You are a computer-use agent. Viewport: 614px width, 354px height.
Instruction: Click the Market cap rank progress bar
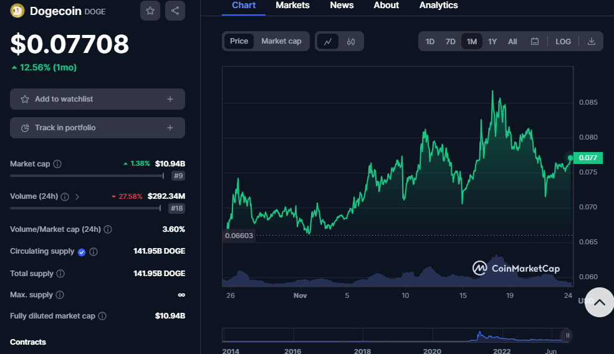coord(87,176)
